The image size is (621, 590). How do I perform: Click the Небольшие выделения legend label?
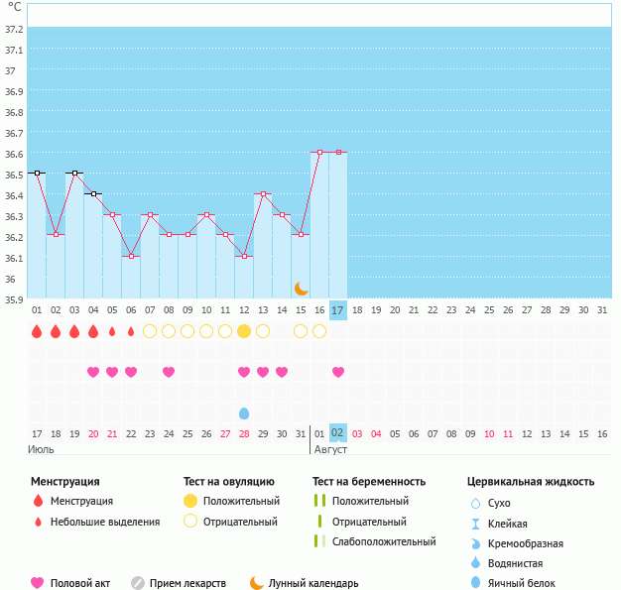pos(106,522)
